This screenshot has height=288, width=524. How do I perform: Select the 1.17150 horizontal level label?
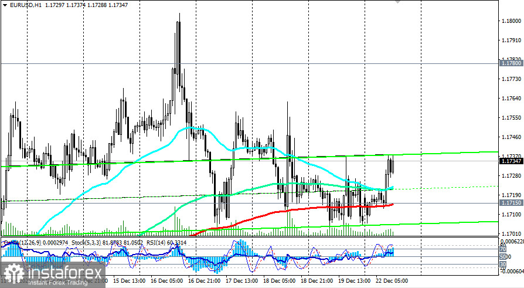(x=511, y=203)
